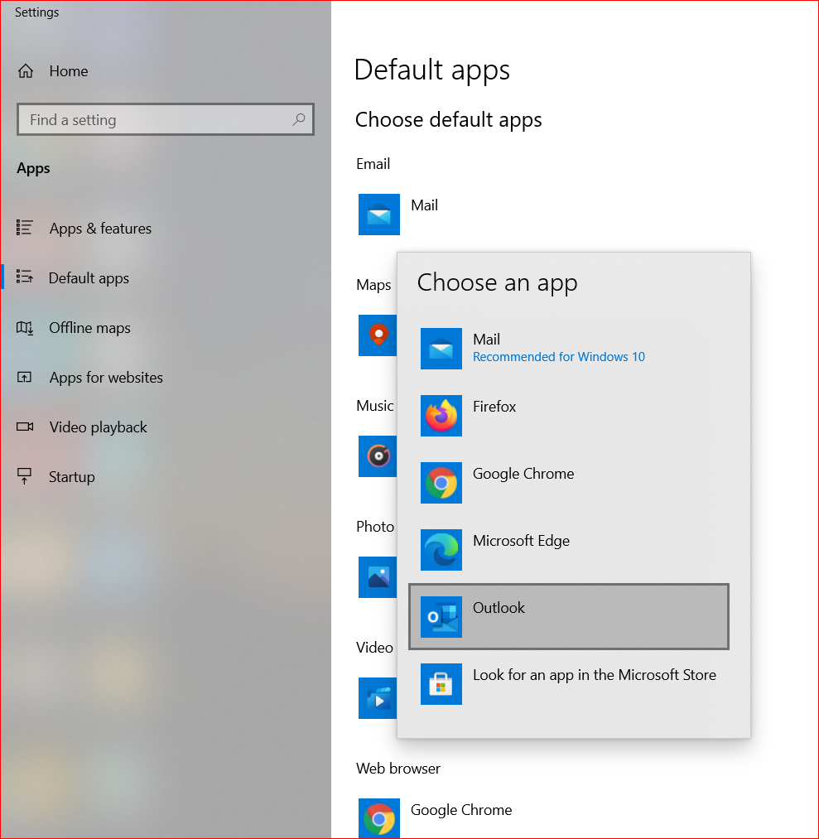Choose Google Chrome in app chooser
Image resolution: width=819 pixels, height=839 pixels.
569,483
